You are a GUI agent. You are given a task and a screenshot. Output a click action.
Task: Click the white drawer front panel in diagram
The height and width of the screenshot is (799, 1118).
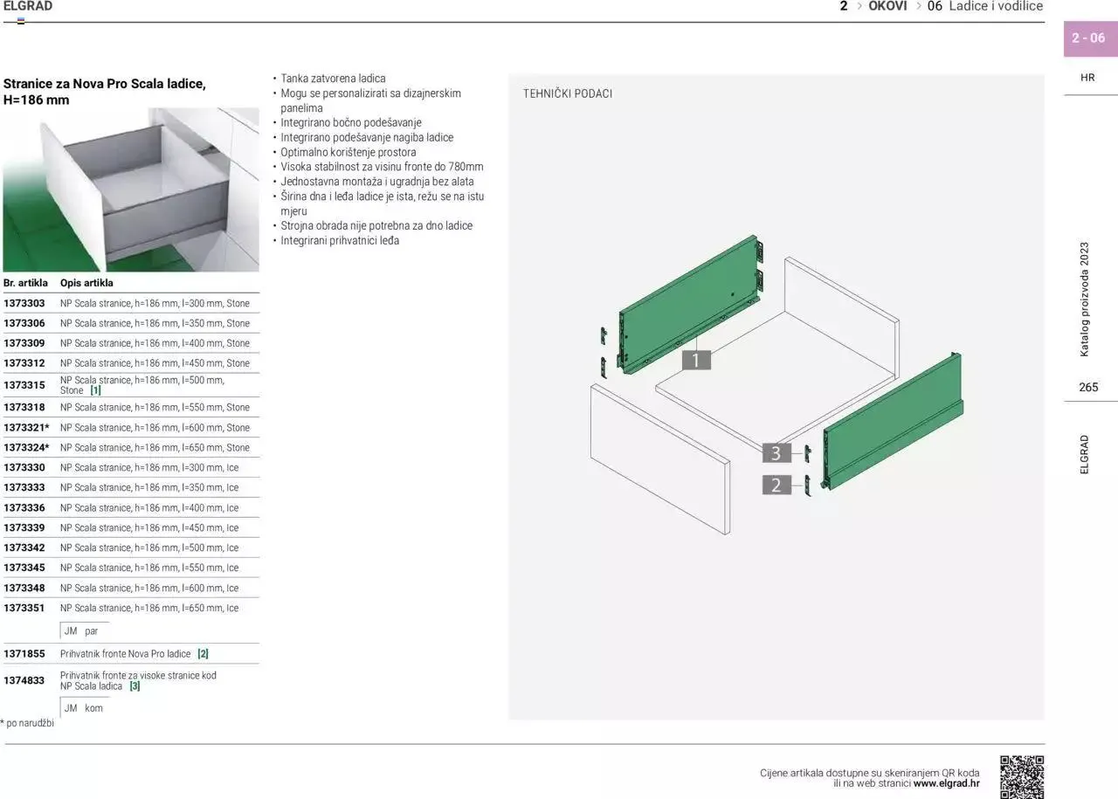[x=659, y=457]
